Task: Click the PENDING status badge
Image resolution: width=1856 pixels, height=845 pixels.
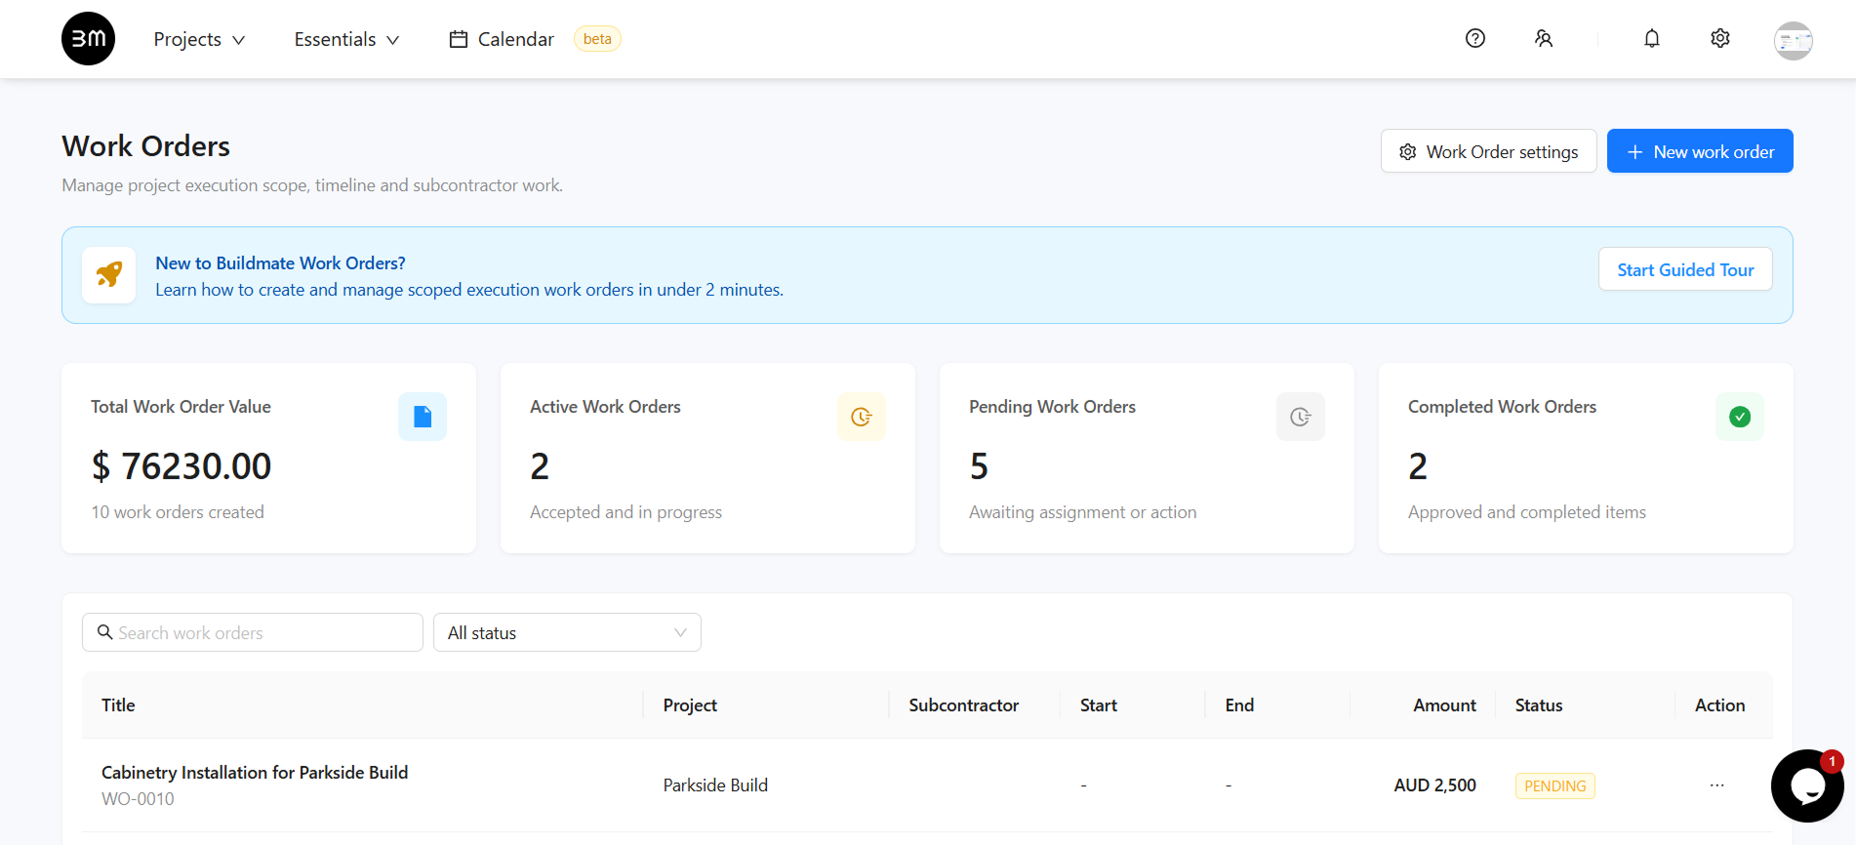Action: (x=1554, y=786)
